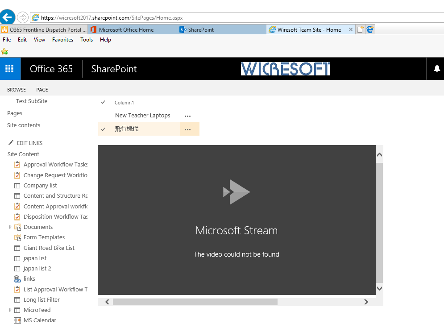Open the Office 365 link
This screenshot has height=324, width=444.
pyautogui.click(x=51, y=69)
